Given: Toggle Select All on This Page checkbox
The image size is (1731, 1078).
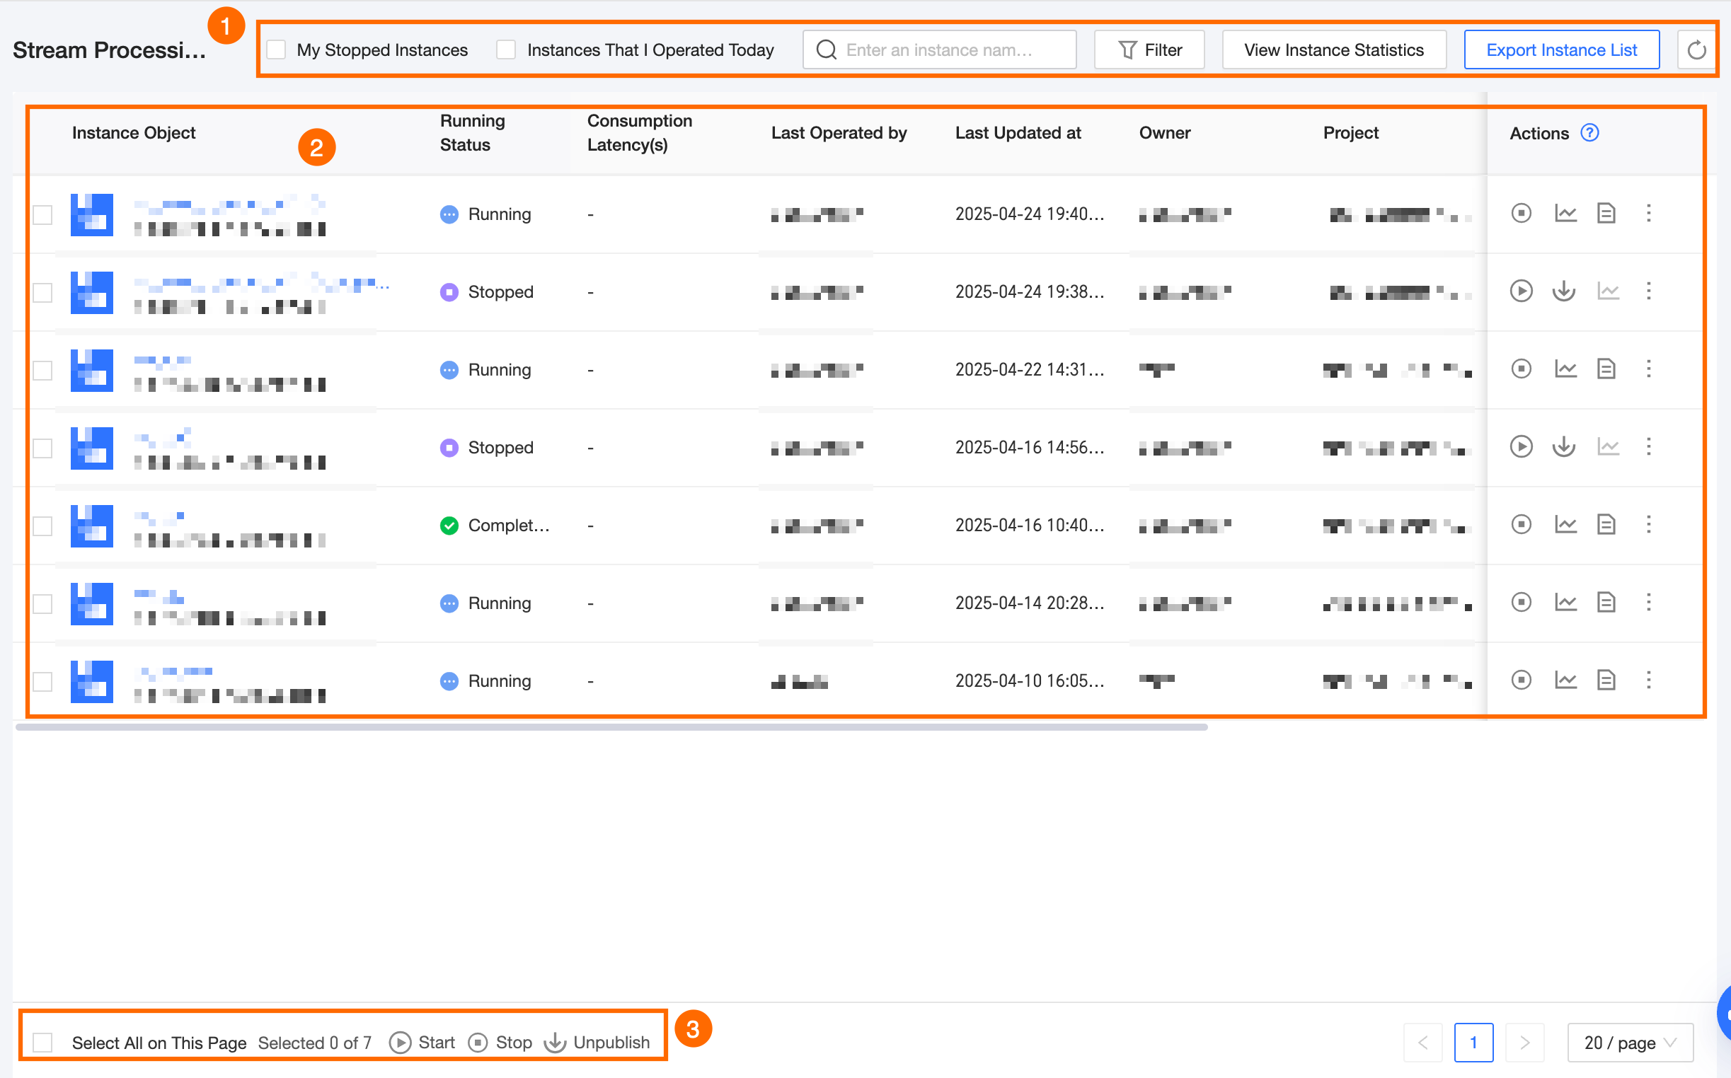Looking at the screenshot, I should [x=42, y=1043].
